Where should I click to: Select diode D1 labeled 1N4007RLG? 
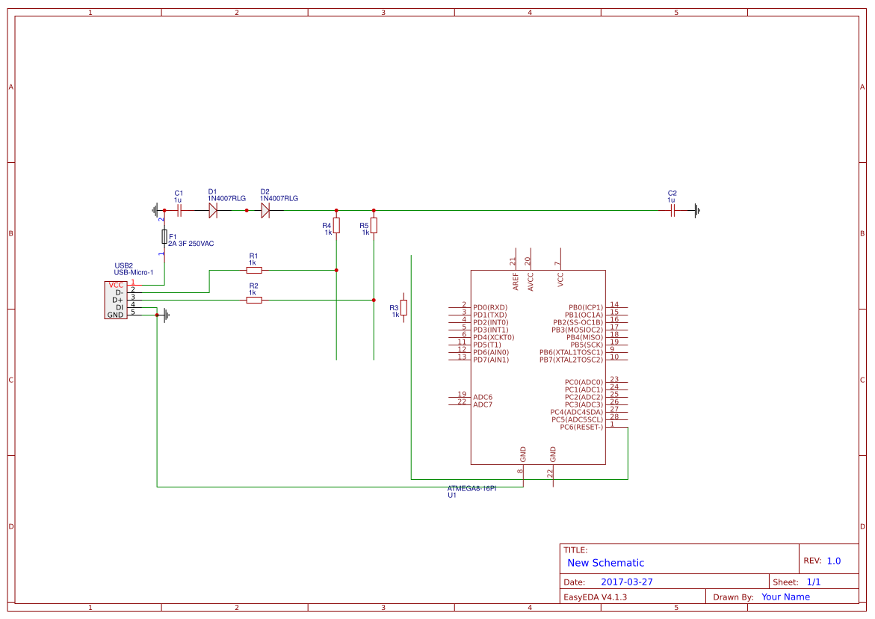213,210
